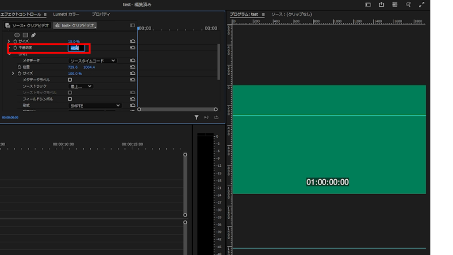The image size is (453, 255).
Task: Reset the サイズ 15.0 % parameter
Action: coord(133,41)
